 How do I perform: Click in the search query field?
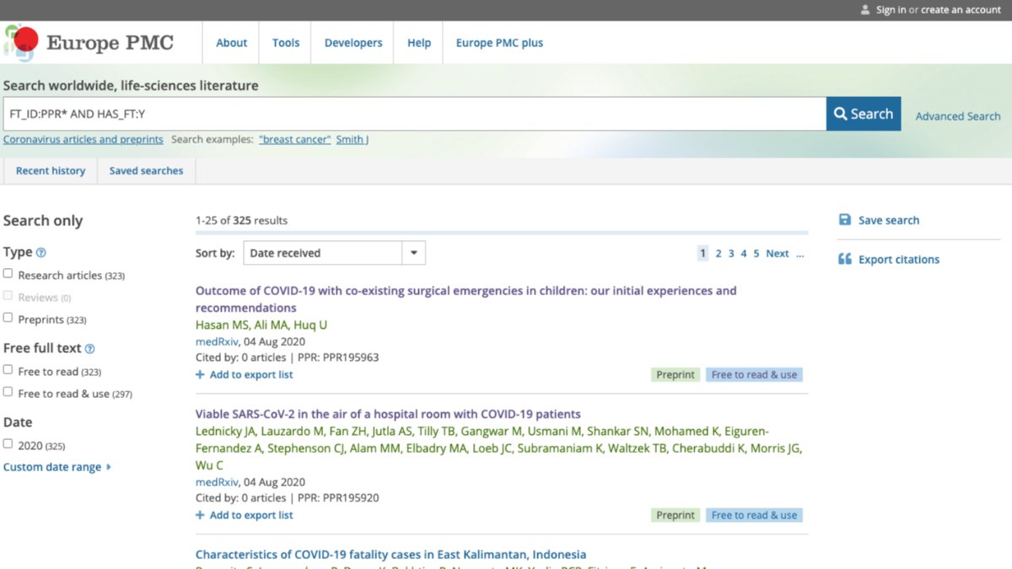coord(415,114)
